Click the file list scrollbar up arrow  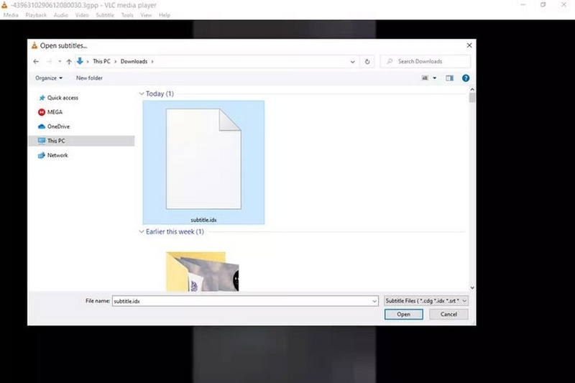coord(472,89)
